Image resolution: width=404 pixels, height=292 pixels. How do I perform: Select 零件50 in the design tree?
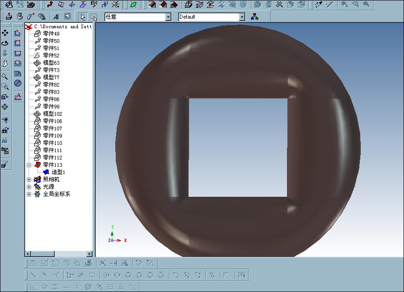[51, 41]
